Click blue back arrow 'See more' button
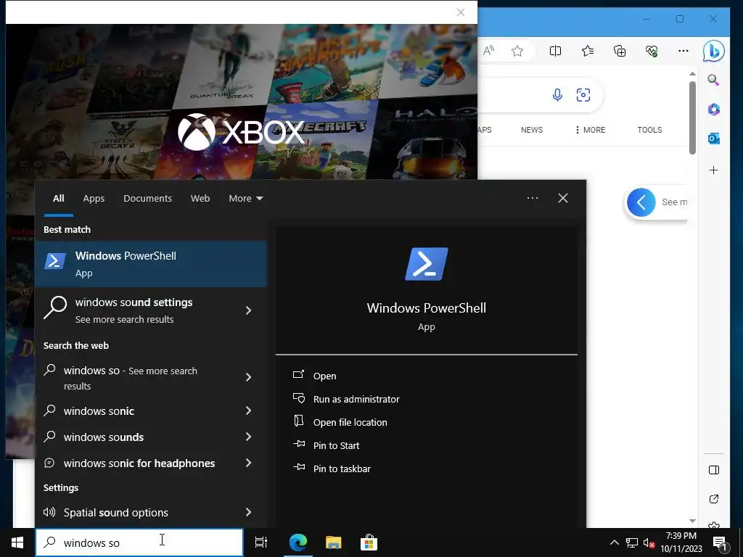This screenshot has height=557, width=743. (641, 202)
